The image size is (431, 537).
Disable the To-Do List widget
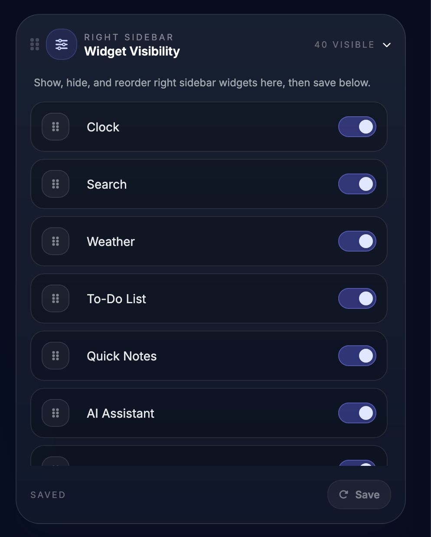[x=357, y=298]
